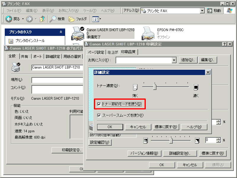Click キャンセル in the 印刷設定 window
237x178 pixels.
pos(190,165)
